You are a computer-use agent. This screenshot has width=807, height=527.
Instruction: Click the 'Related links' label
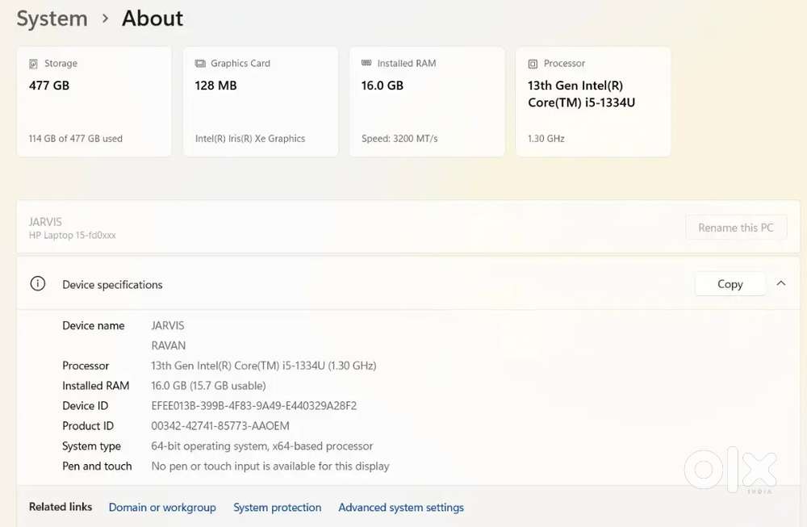[61, 507]
